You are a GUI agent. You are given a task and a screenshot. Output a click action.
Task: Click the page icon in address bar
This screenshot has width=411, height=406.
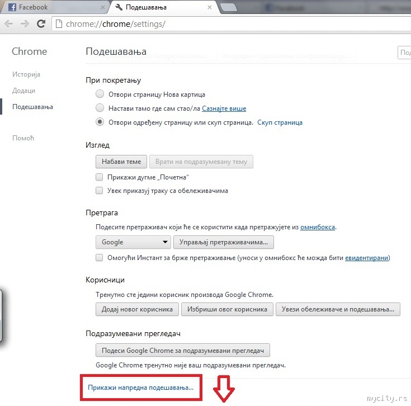59,24
